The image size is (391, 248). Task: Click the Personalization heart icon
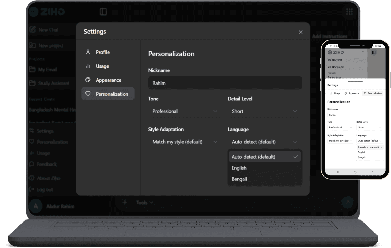coord(88,94)
